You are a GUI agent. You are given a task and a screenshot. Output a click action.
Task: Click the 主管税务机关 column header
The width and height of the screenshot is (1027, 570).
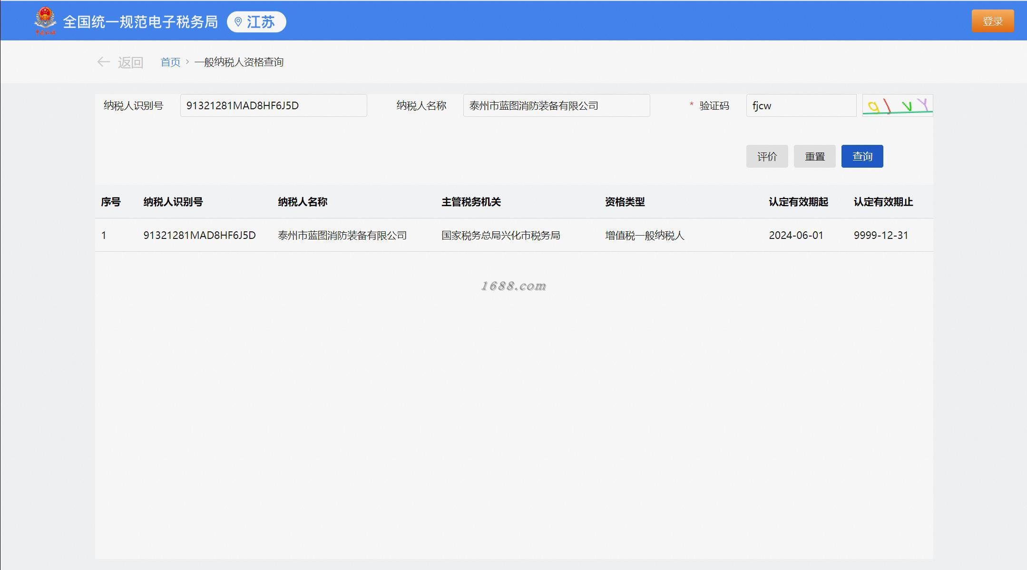pyautogui.click(x=471, y=202)
